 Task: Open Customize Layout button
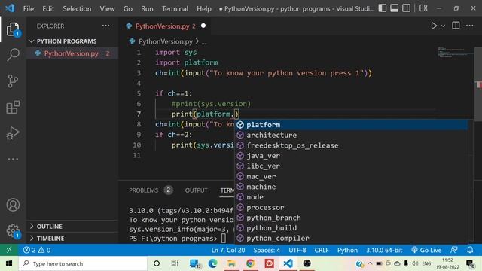point(423,8)
